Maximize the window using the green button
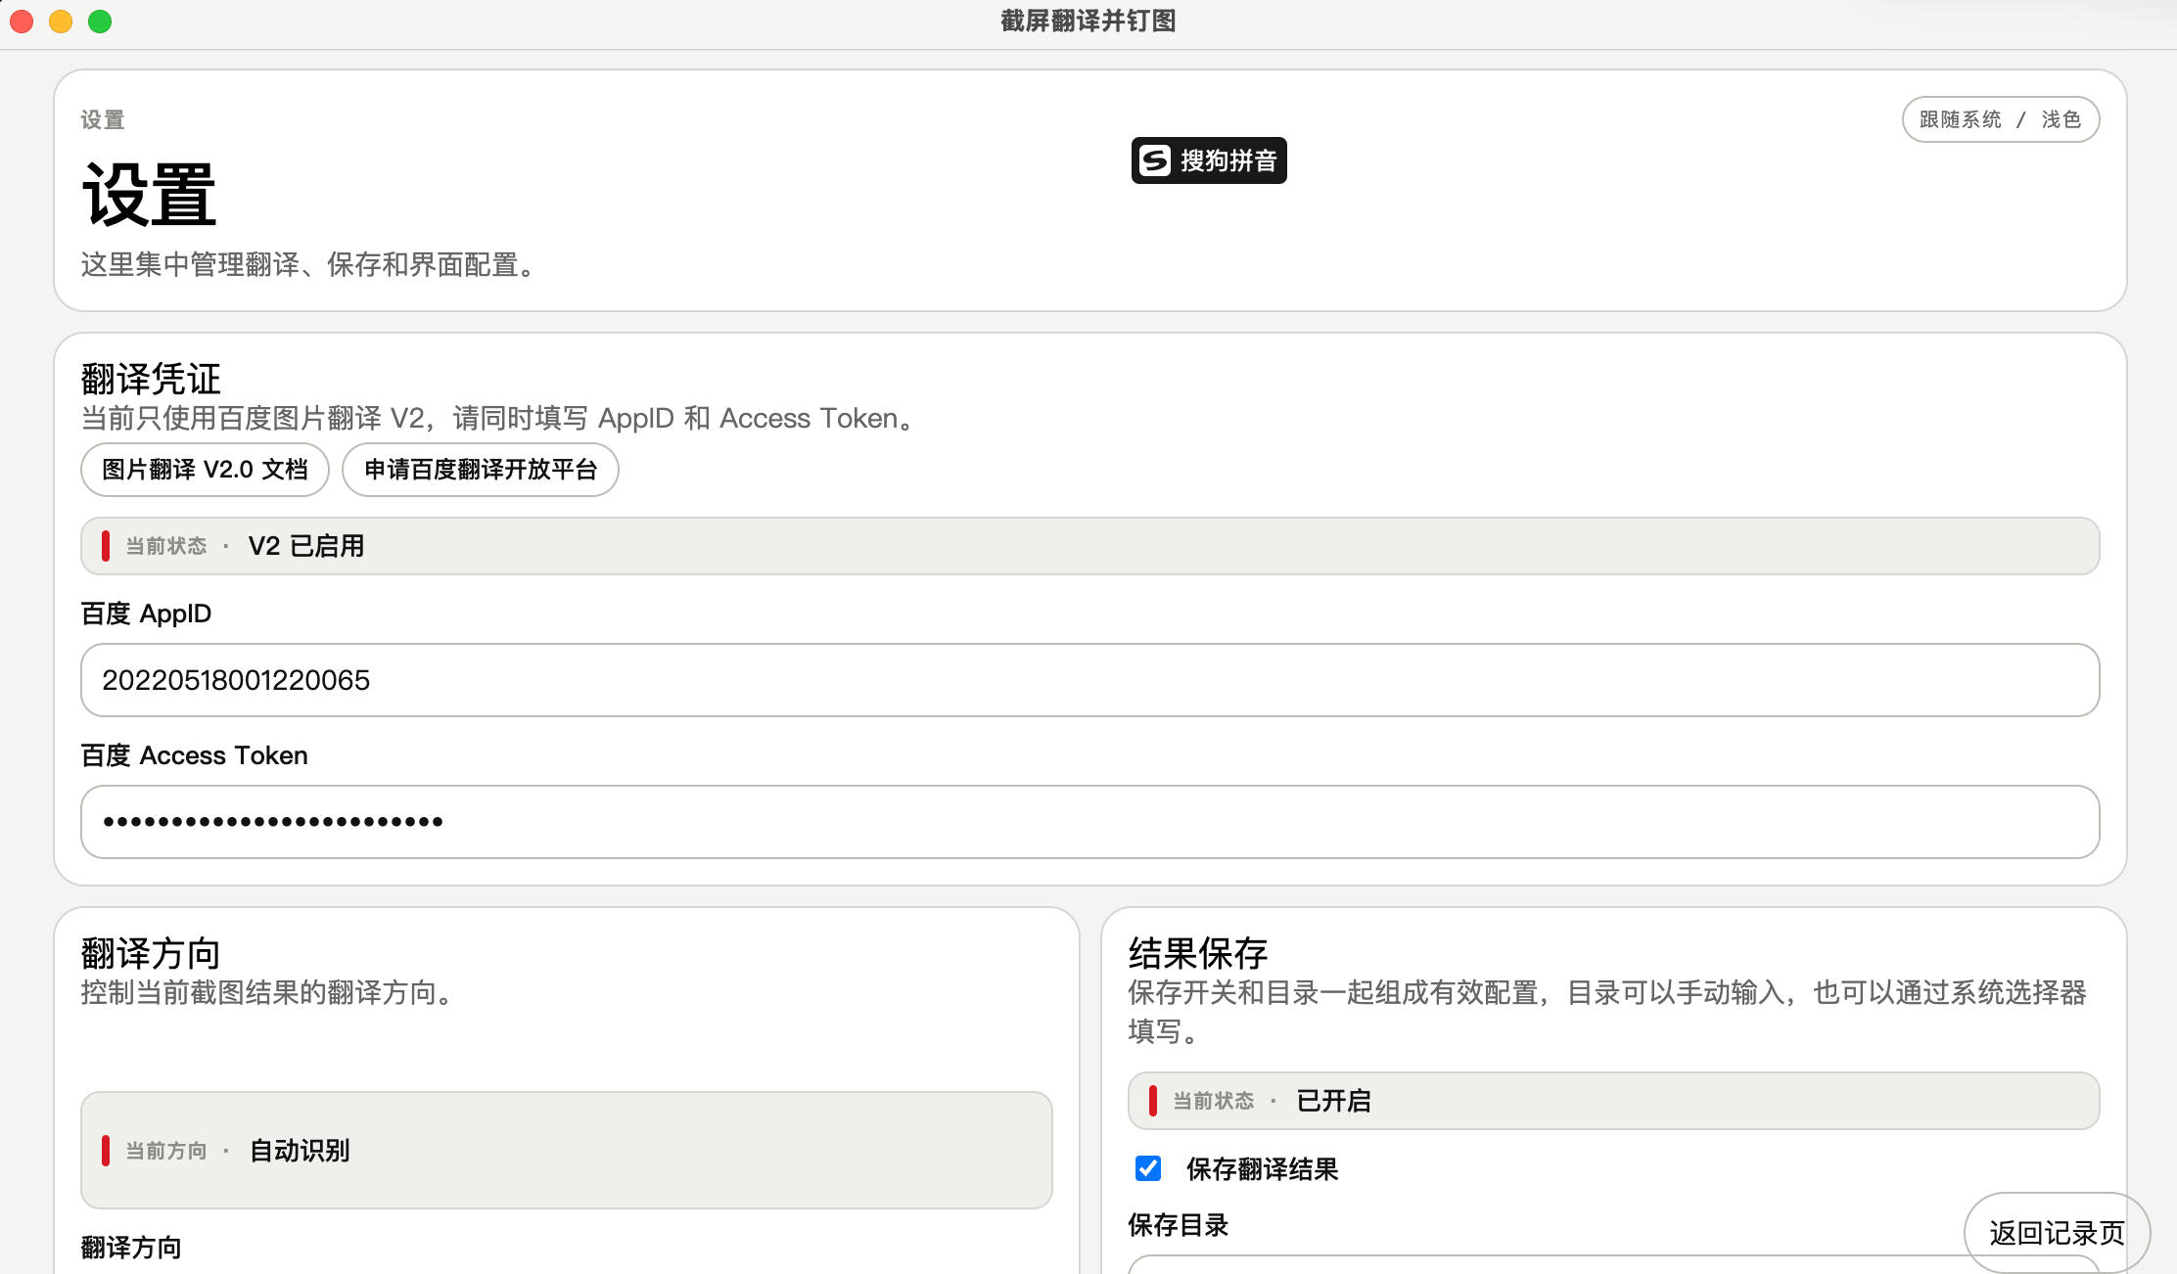The image size is (2177, 1274). (100, 22)
